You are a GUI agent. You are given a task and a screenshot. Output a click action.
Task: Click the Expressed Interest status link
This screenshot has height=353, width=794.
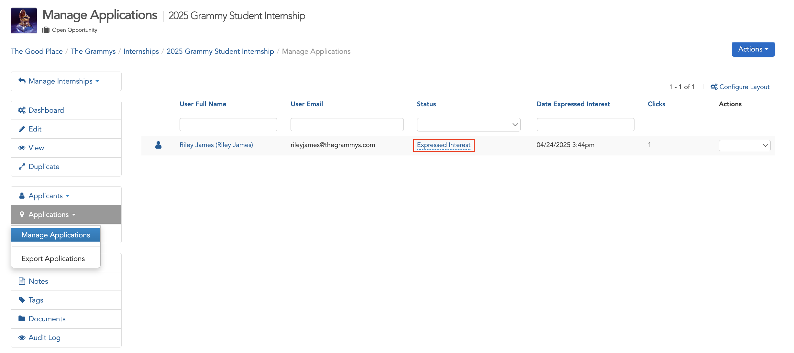[x=444, y=145]
